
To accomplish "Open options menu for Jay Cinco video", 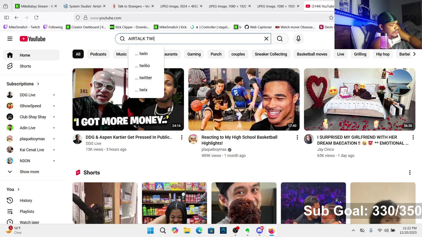I will click(x=413, y=137).
